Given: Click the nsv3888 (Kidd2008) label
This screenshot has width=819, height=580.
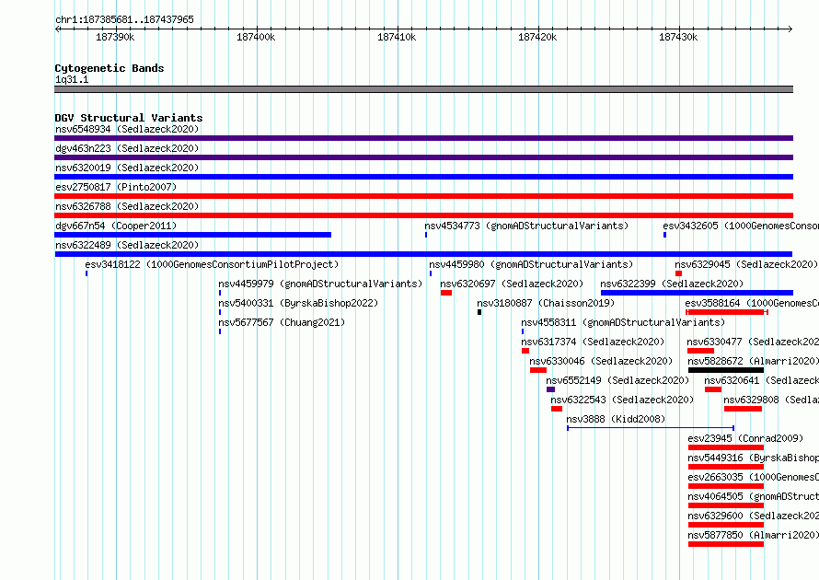Looking at the screenshot, I should pyautogui.click(x=617, y=419).
